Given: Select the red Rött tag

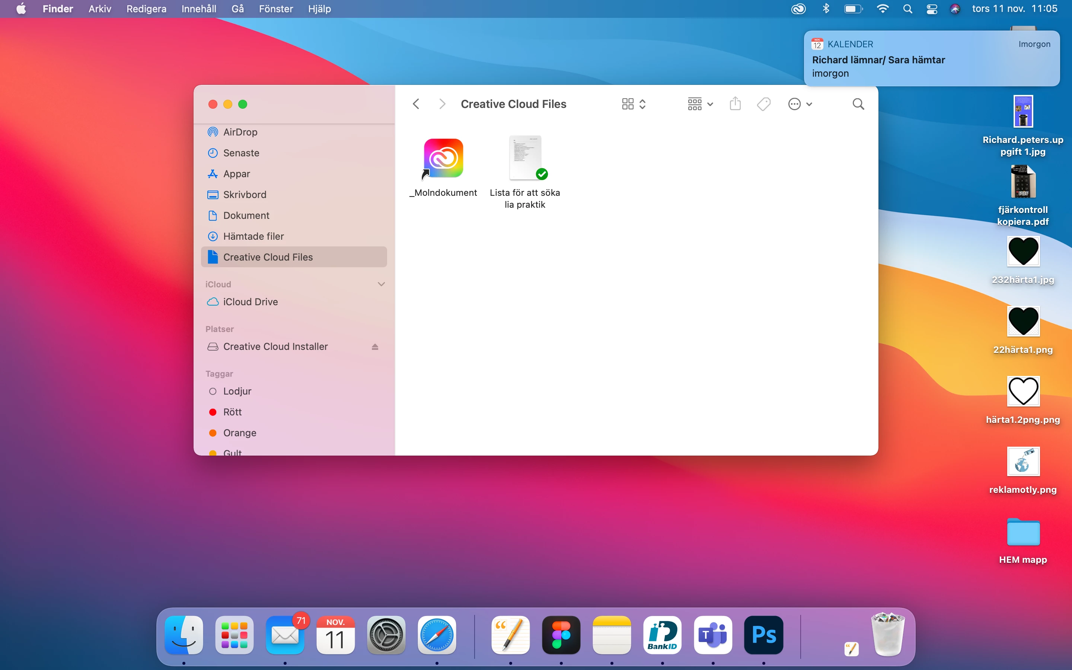Looking at the screenshot, I should (x=232, y=412).
